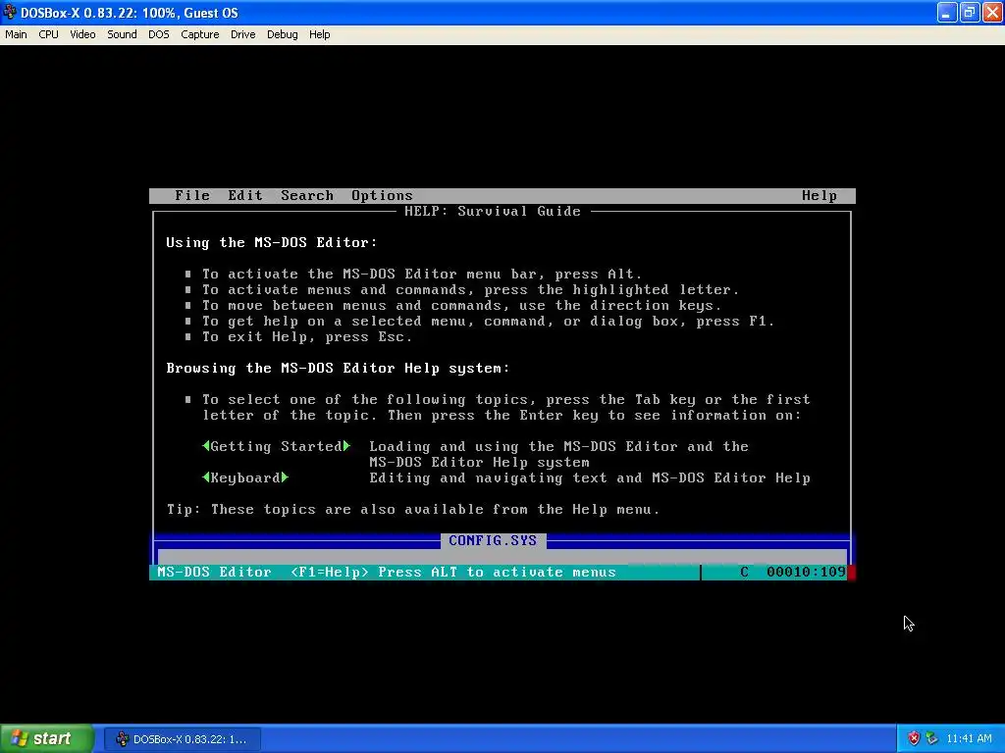This screenshot has height=753, width=1005.
Task: Open the File menu in MS-DOS Editor
Action: (192, 196)
